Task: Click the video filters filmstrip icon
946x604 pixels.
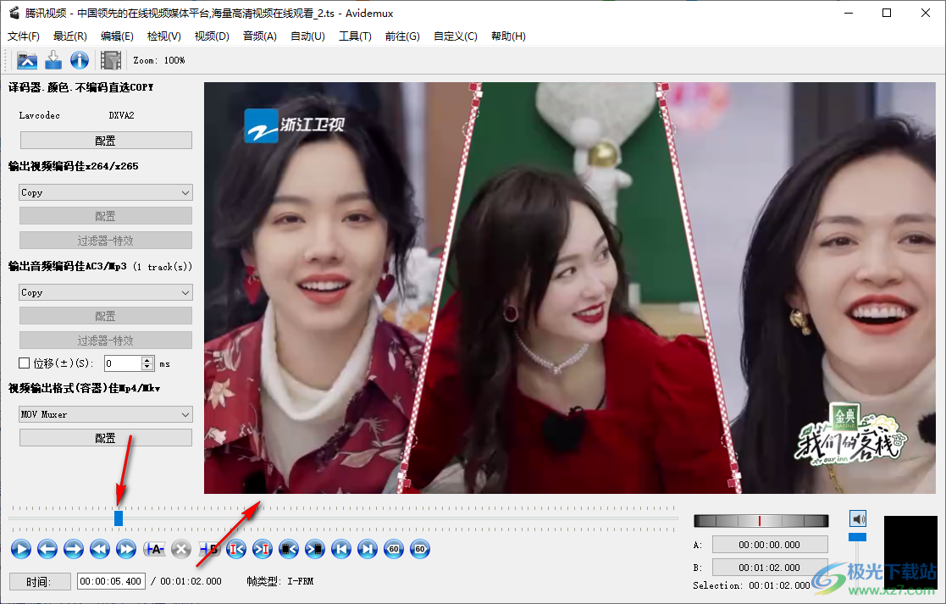Action: tap(110, 60)
